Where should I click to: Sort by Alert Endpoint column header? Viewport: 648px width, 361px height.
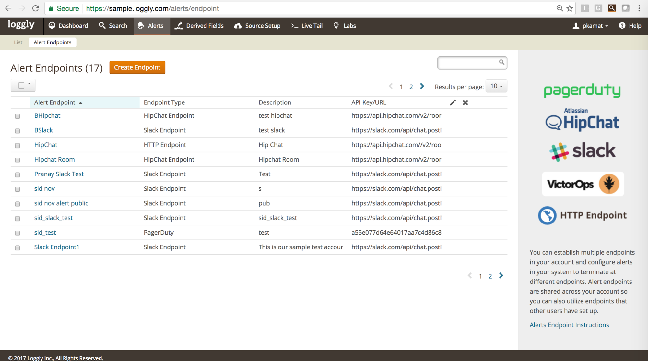[x=55, y=102]
